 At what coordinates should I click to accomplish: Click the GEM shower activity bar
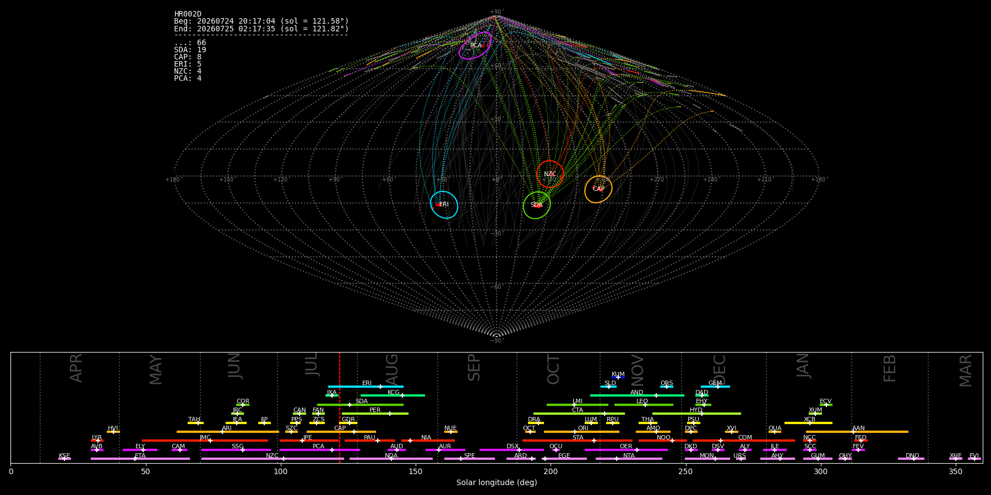(x=715, y=387)
